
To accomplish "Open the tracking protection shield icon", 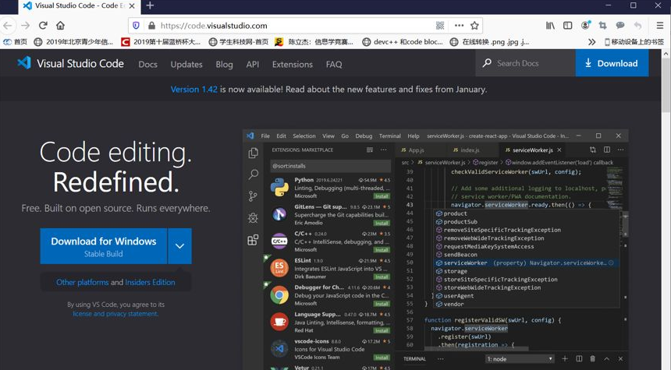I will pyautogui.click(x=136, y=26).
